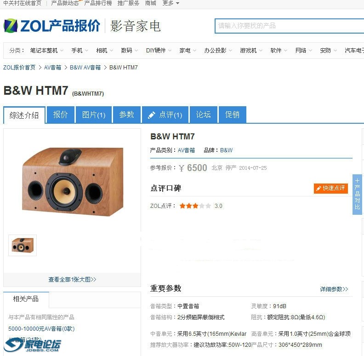Click the star rating icons
Image resolution: width=364 pixels, height=356 pixels.
195,206
